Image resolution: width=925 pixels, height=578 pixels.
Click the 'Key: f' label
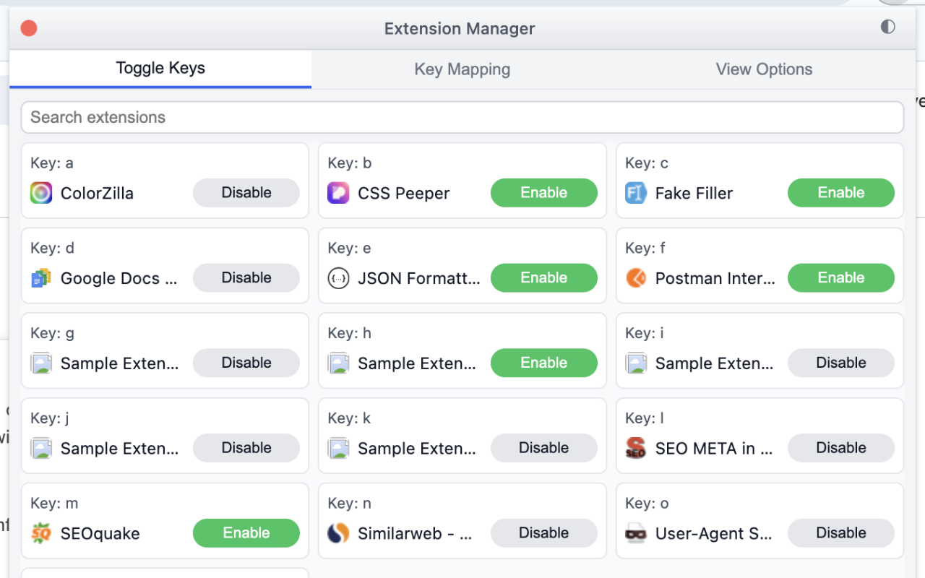(x=645, y=249)
